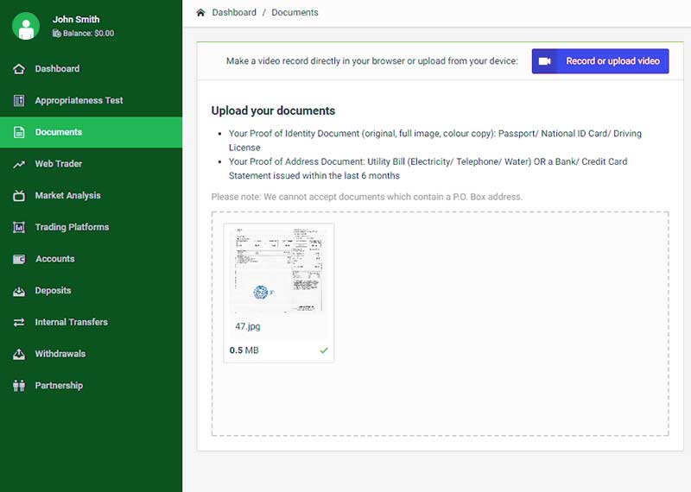Click the user avatar icon
The width and height of the screenshot is (691, 492).
(x=26, y=26)
